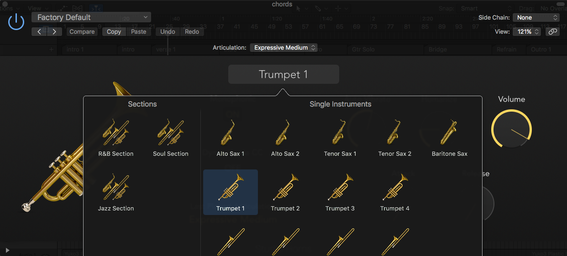Image resolution: width=567 pixels, height=256 pixels.
Task: Open the Side Chain None dropdown
Action: (536, 17)
